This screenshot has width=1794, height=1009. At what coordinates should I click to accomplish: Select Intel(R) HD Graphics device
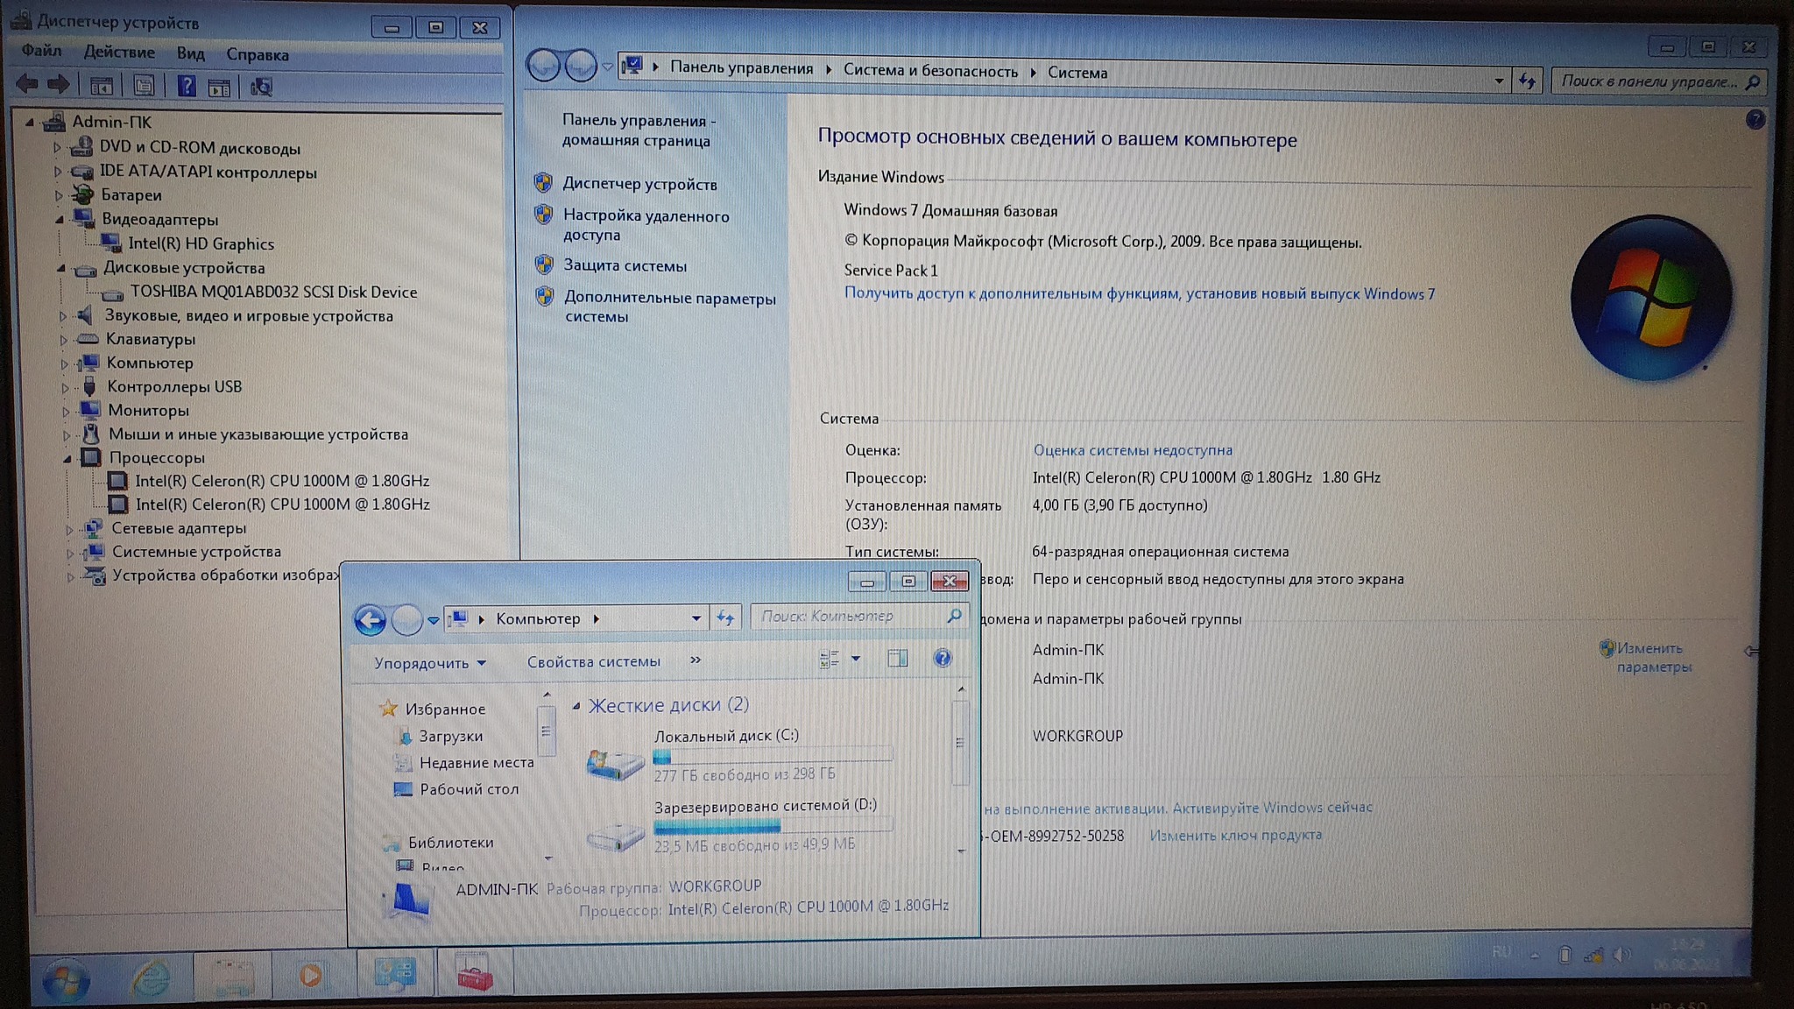(201, 244)
